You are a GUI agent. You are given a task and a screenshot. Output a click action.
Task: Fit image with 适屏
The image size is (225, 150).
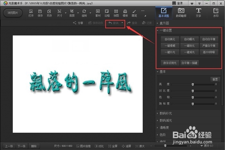126,146
